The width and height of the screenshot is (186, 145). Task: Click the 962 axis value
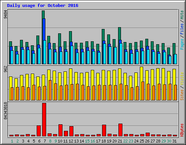pos(5,69)
